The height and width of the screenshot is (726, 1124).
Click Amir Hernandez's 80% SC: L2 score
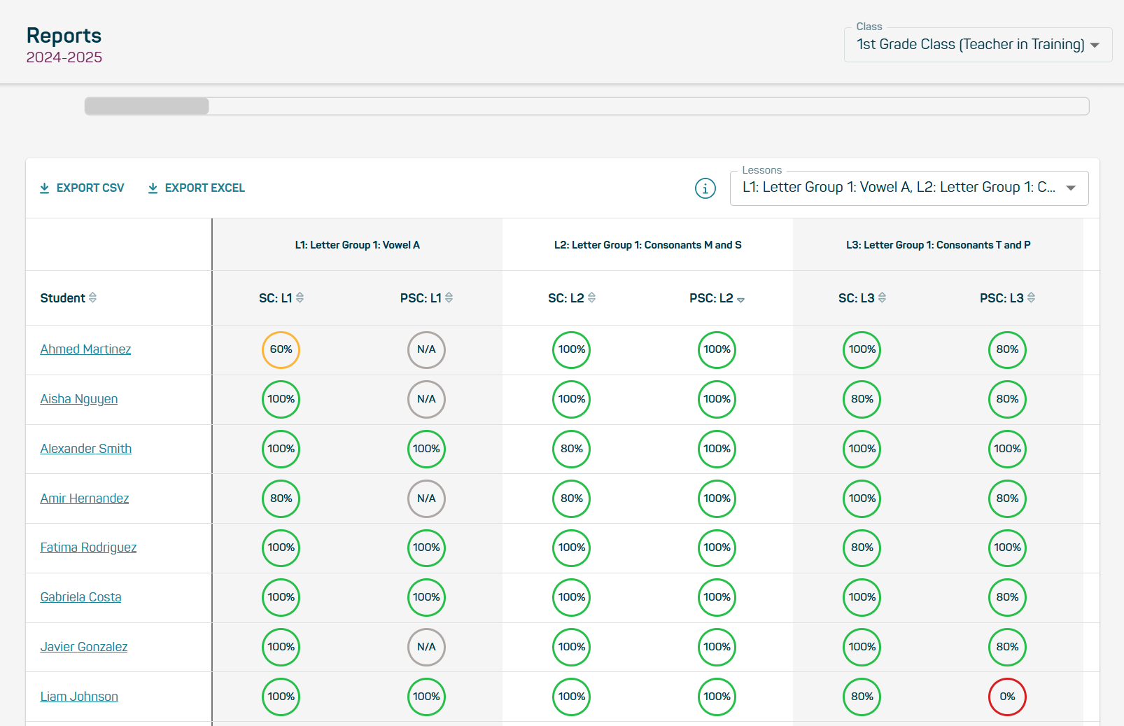[572, 498]
